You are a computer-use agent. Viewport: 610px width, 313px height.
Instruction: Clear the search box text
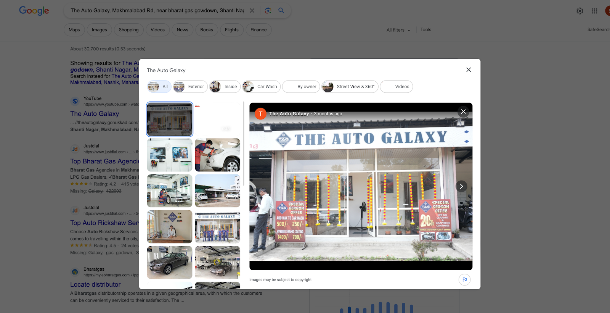pos(252,11)
